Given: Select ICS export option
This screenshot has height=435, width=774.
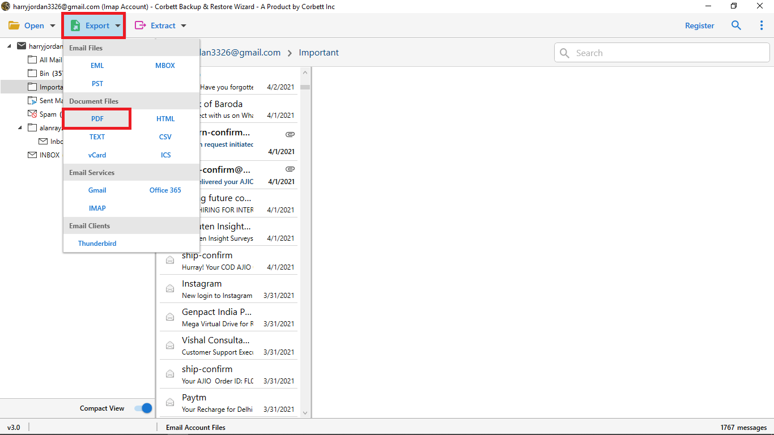Looking at the screenshot, I should [x=165, y=155].
